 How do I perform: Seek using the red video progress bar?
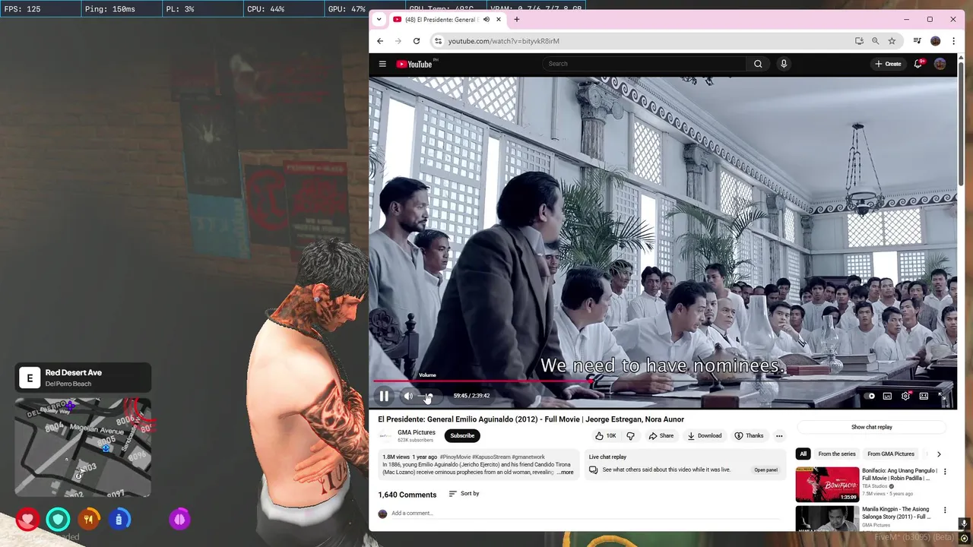coord(664,381)
